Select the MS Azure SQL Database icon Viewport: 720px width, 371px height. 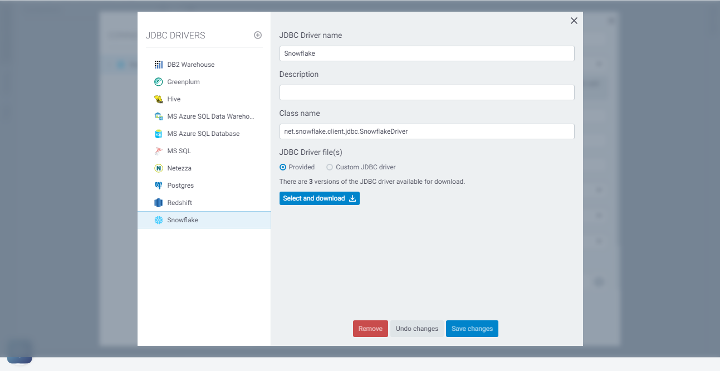[159, 133]
